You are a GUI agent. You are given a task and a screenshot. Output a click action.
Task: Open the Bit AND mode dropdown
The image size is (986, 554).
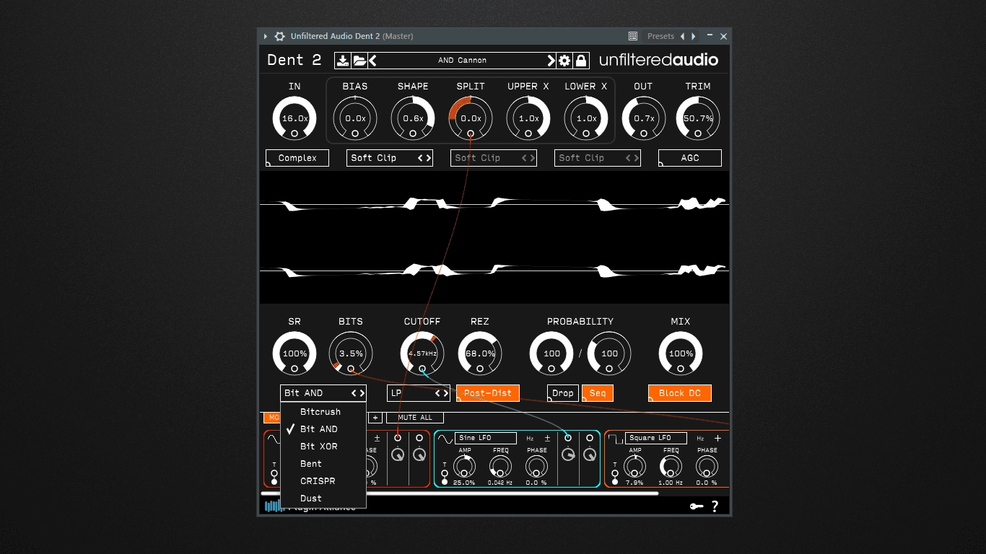click(x=323, y=393)
